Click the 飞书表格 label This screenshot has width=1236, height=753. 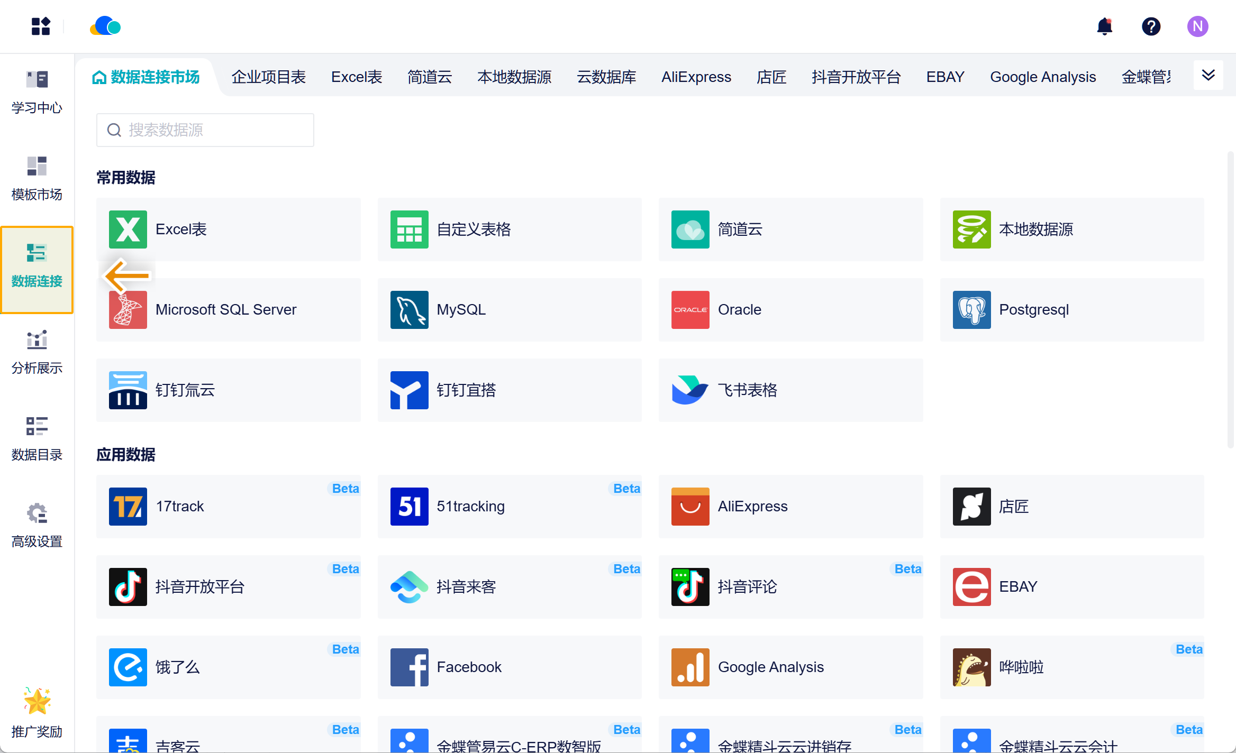(748, 390)
